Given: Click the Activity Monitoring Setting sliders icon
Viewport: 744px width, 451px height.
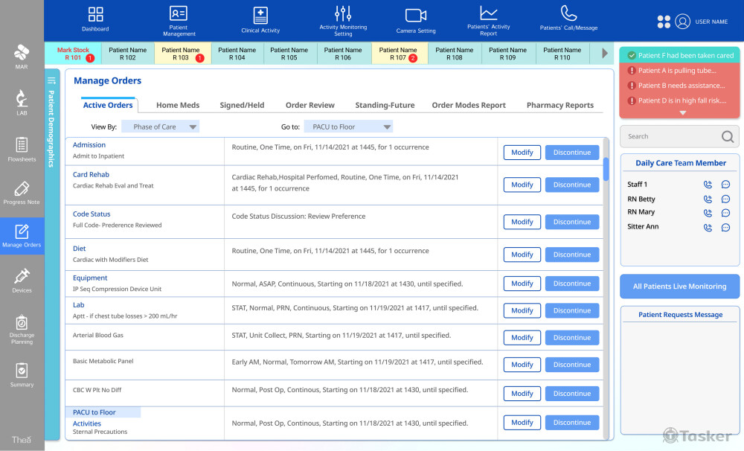Looking at the screenshot, I should (343, 13).
